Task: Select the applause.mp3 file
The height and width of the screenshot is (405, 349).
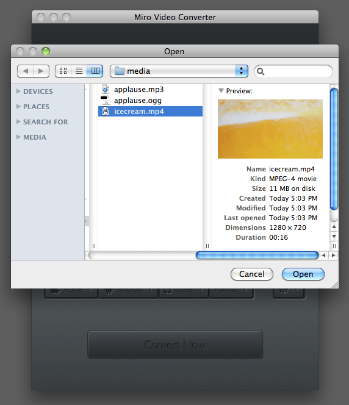Action: pyautogui.click(x=150, y=90)
